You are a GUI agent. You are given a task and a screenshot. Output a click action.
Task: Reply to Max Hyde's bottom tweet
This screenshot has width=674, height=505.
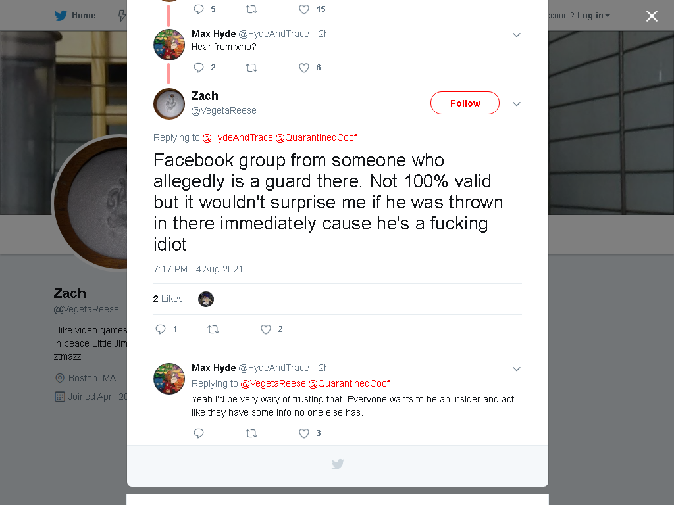coord(199,433)
